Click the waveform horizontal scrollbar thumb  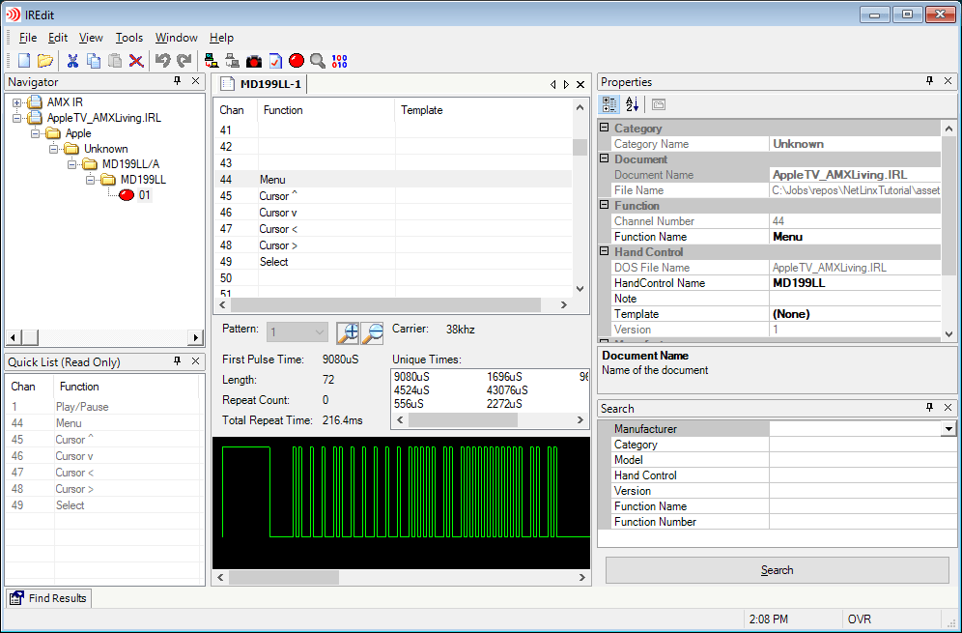tap(283, 578)
